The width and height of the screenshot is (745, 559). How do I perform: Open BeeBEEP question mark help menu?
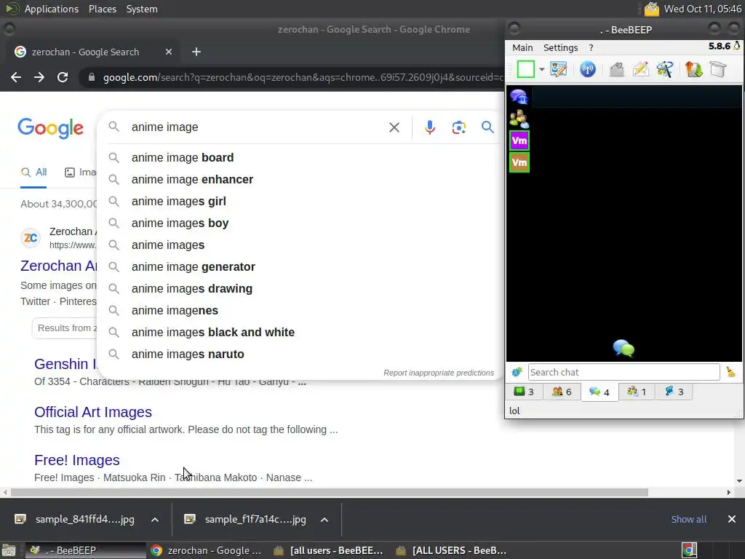(x=591, y=47)
